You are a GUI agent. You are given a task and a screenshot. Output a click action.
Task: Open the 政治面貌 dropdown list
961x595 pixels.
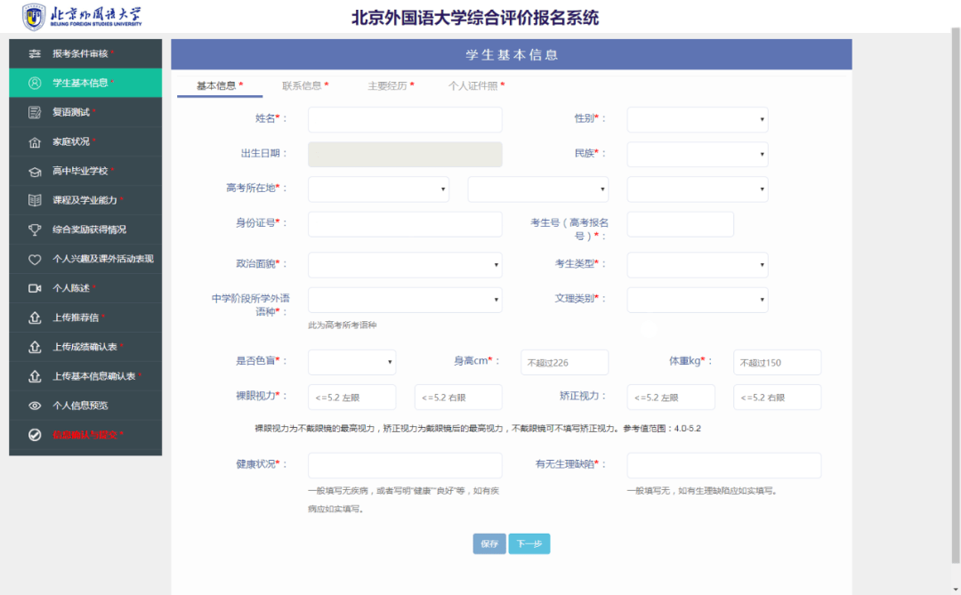coord(405,264)
